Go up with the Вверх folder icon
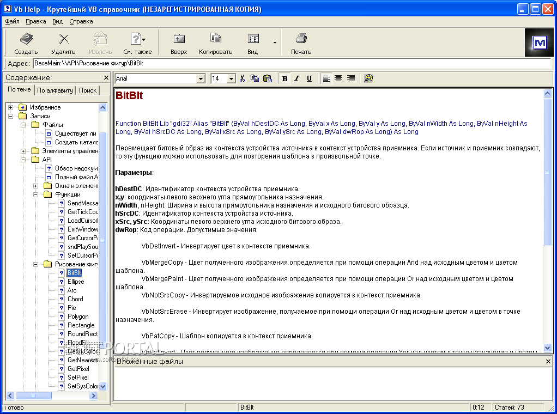557x414 pixels. tap(179, 39)
